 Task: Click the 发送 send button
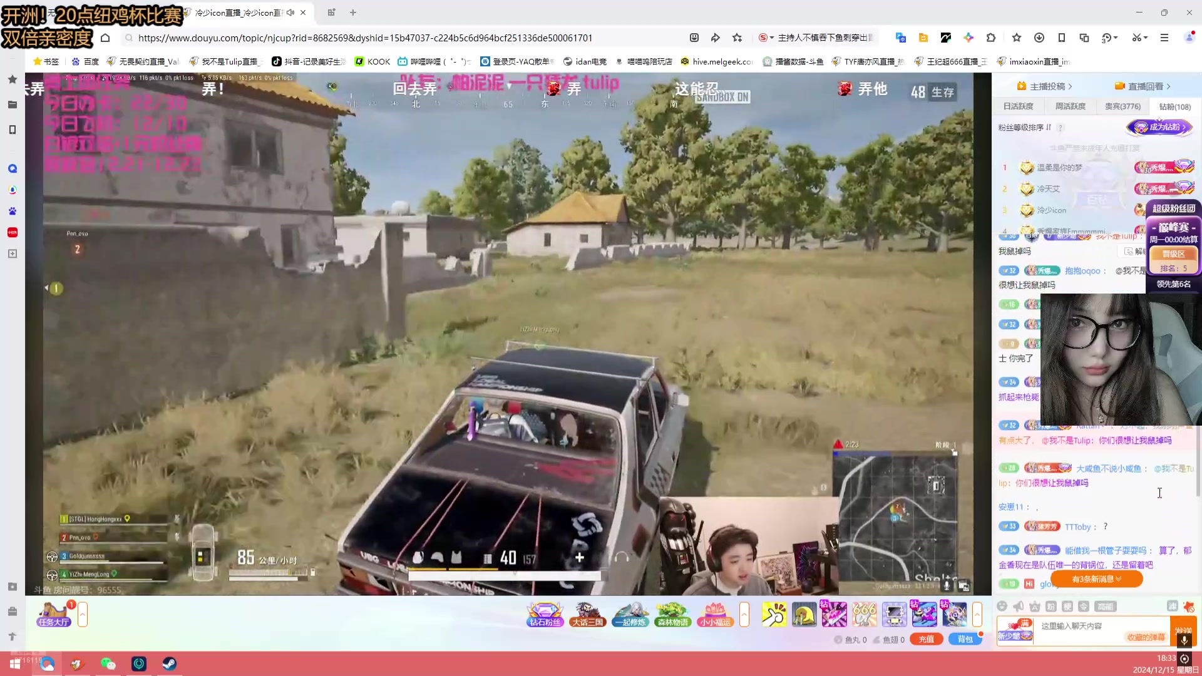(1183, 631)
